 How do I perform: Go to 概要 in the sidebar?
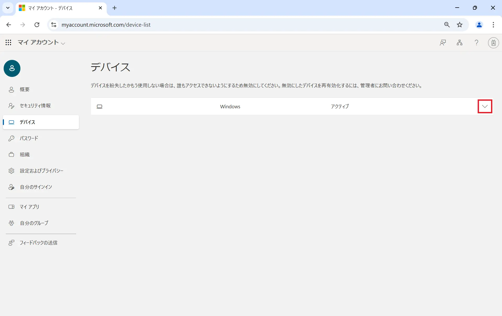point(25,89)
